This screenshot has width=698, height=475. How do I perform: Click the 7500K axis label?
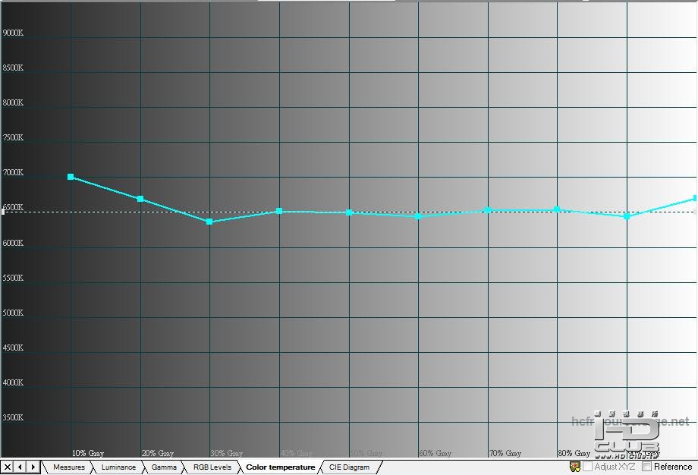click(13, 137)
